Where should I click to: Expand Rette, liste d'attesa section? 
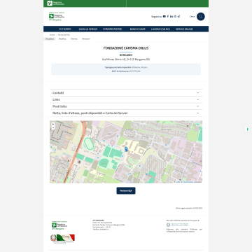point(126,113)
